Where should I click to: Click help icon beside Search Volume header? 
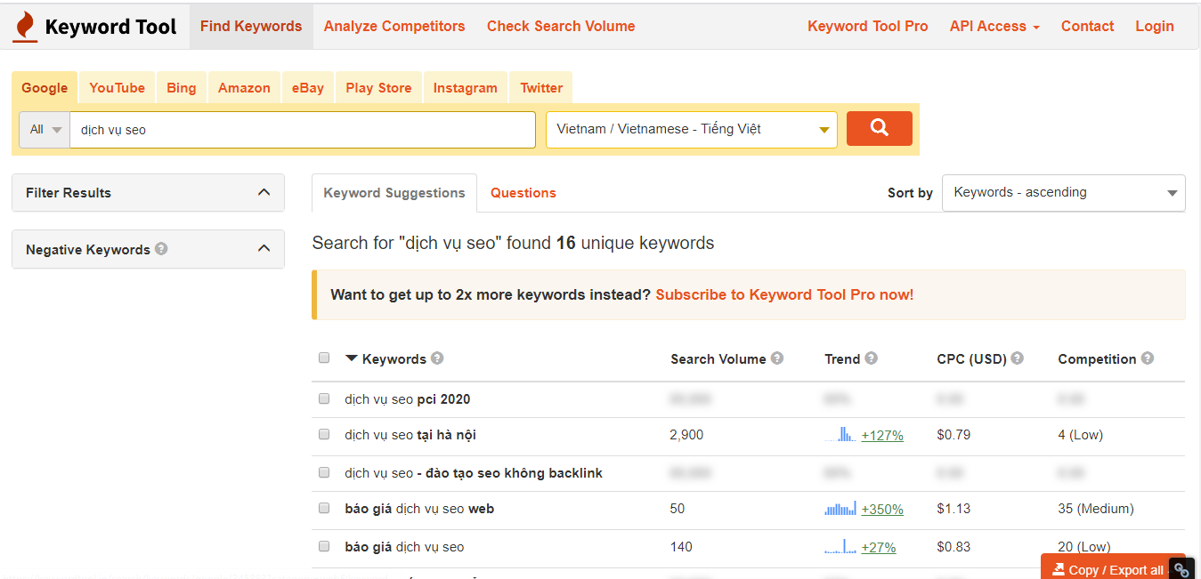[777, 358]
